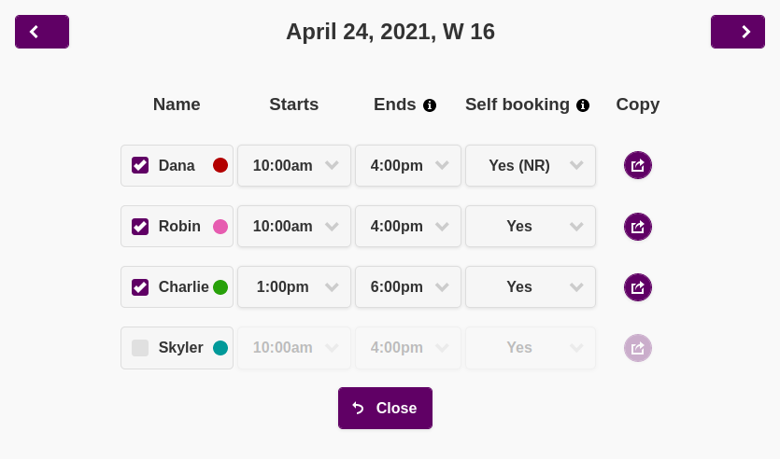Go to previous day with left arrow

[x=41, y=32]
